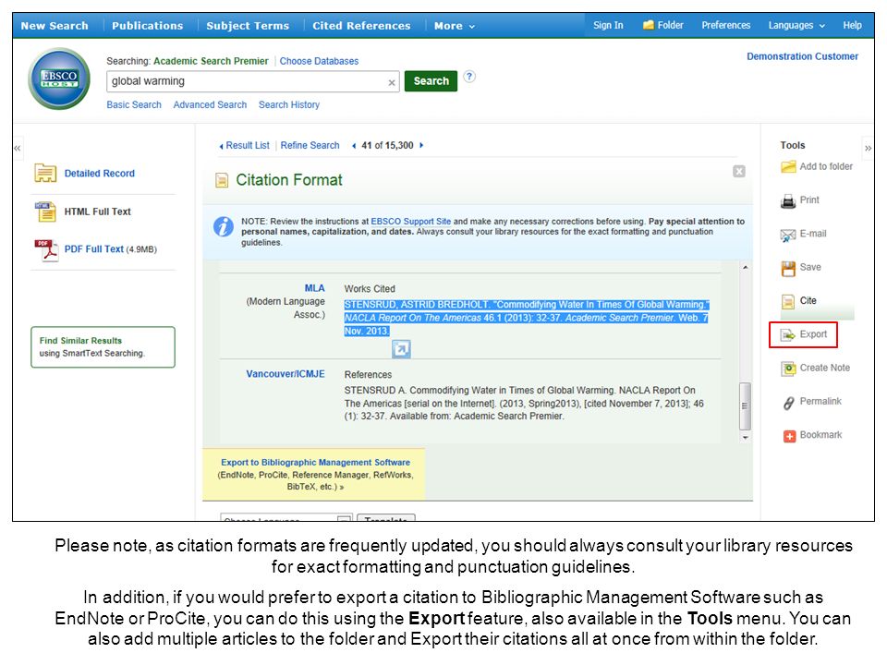
Task: Open the Help link
Action: [x=852, y=25]
